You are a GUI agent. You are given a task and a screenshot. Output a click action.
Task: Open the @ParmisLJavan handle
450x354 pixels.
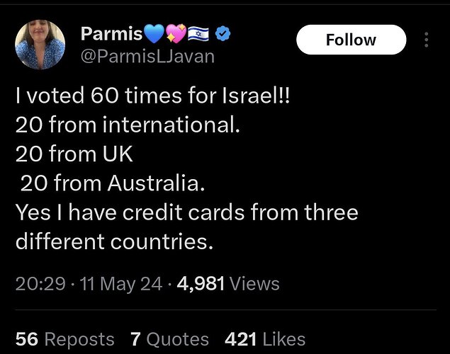pyautogui.click(x=147, y=57)
